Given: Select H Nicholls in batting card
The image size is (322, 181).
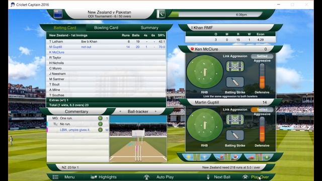Looking at the screenshot, I should 106,63.
